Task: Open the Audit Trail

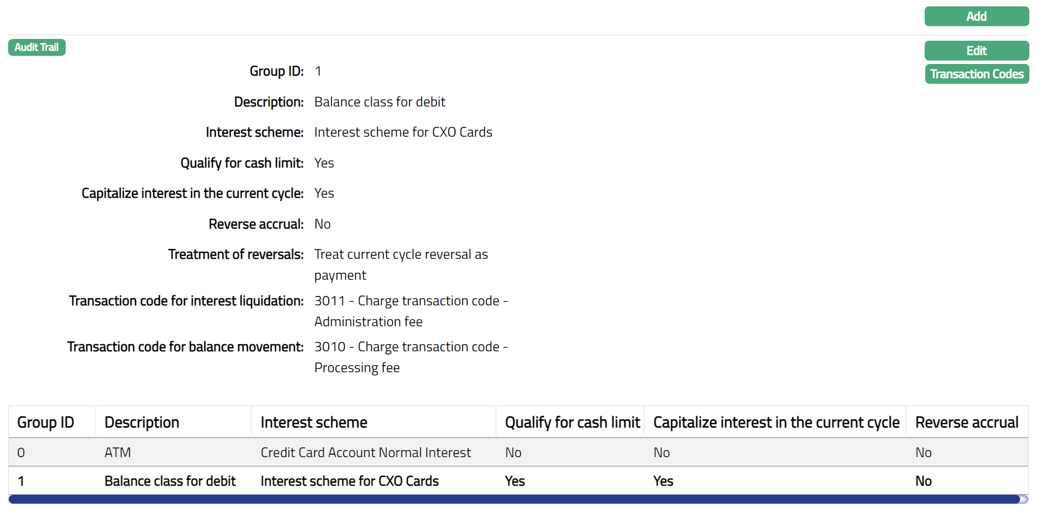Action: 37,47
